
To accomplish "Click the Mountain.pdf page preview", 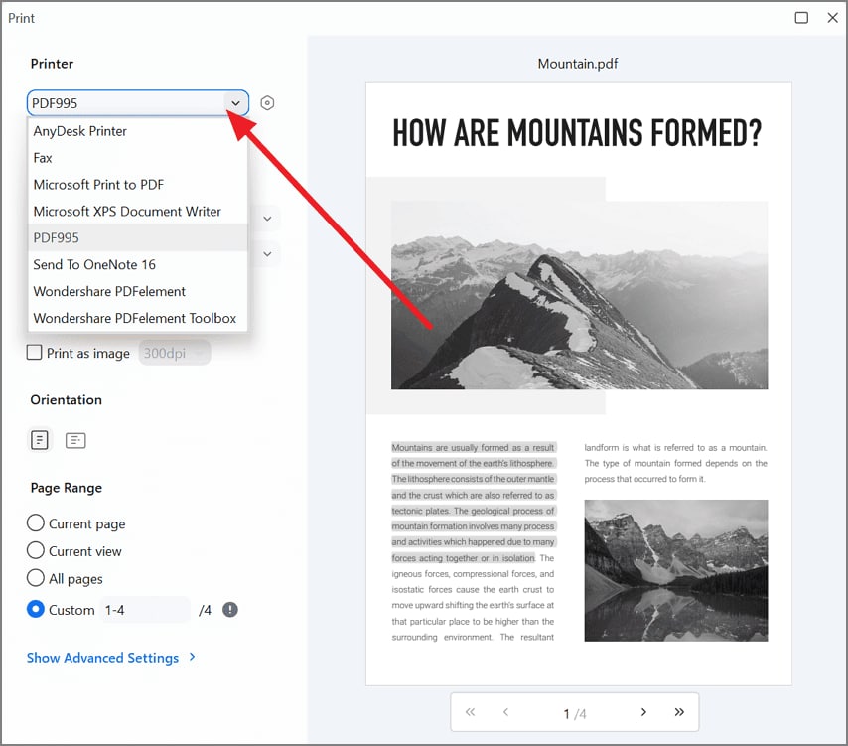I will (579, 384).
